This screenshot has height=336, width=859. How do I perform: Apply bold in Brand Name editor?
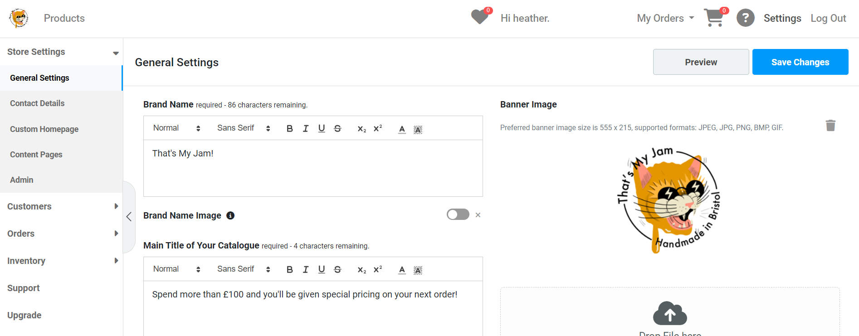pos(289,128)
